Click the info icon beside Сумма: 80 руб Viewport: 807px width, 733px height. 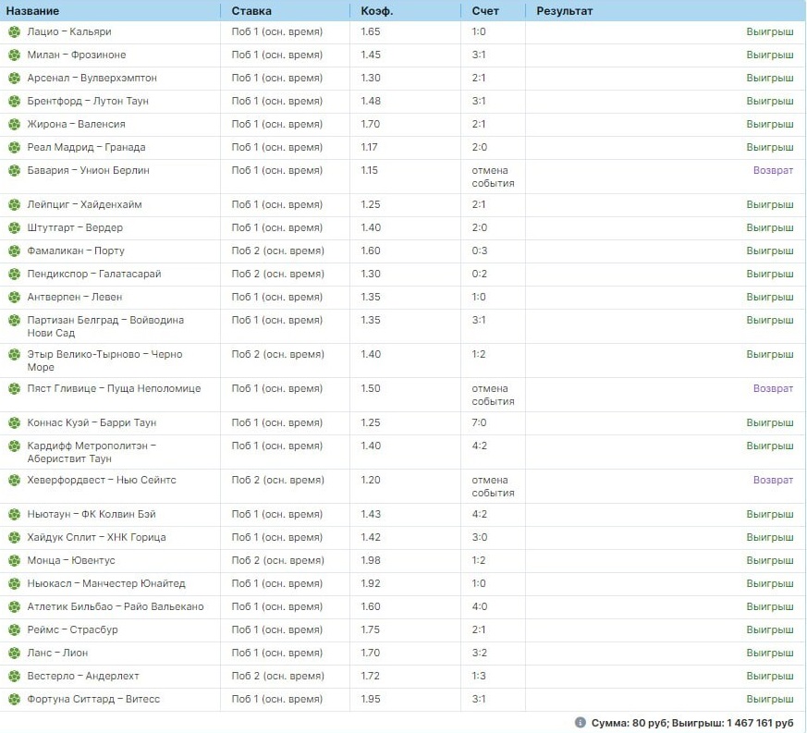point(580,722)
